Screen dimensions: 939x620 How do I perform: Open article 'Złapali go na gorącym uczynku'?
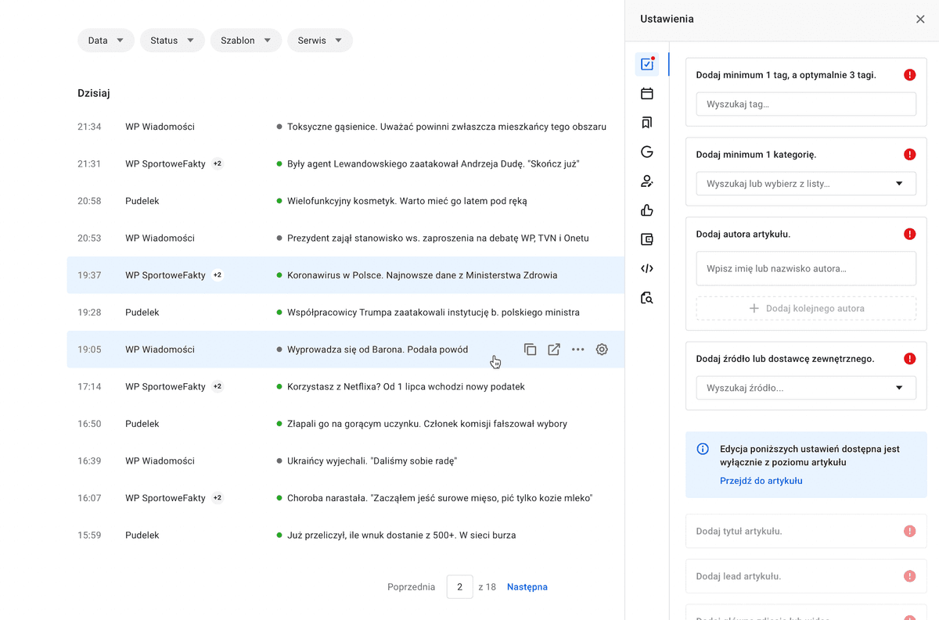427,424
